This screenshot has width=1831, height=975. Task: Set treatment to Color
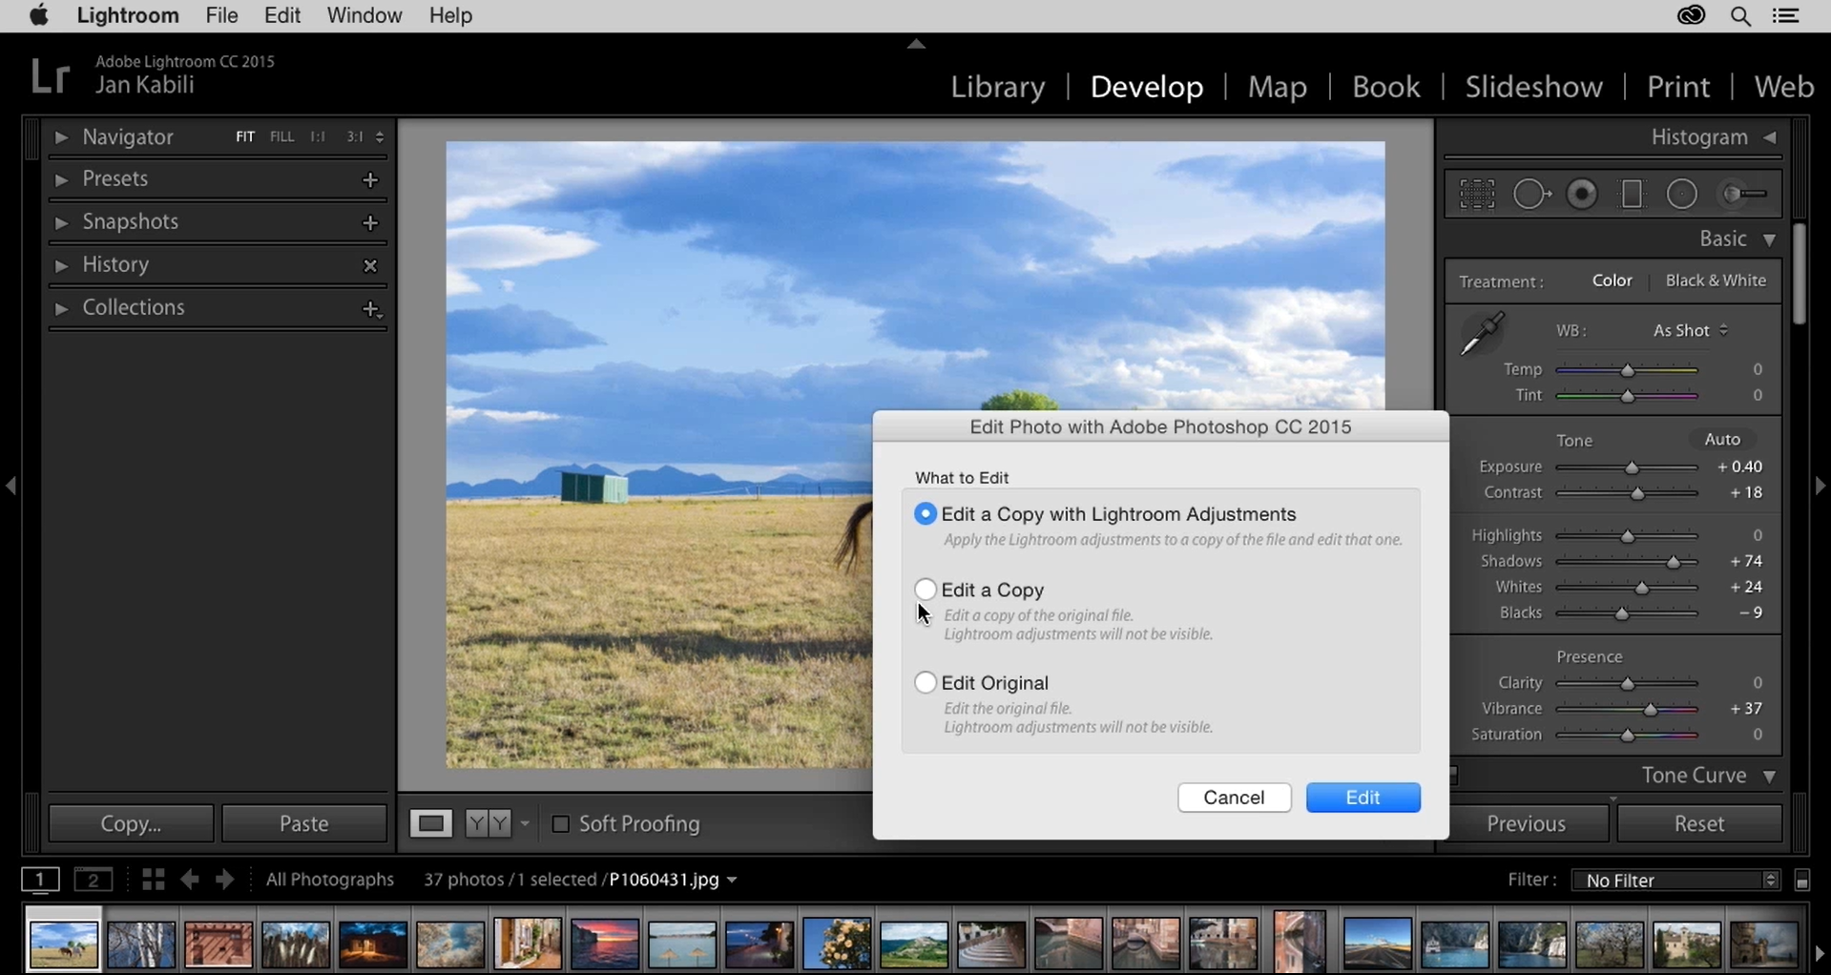[1613, 281]
